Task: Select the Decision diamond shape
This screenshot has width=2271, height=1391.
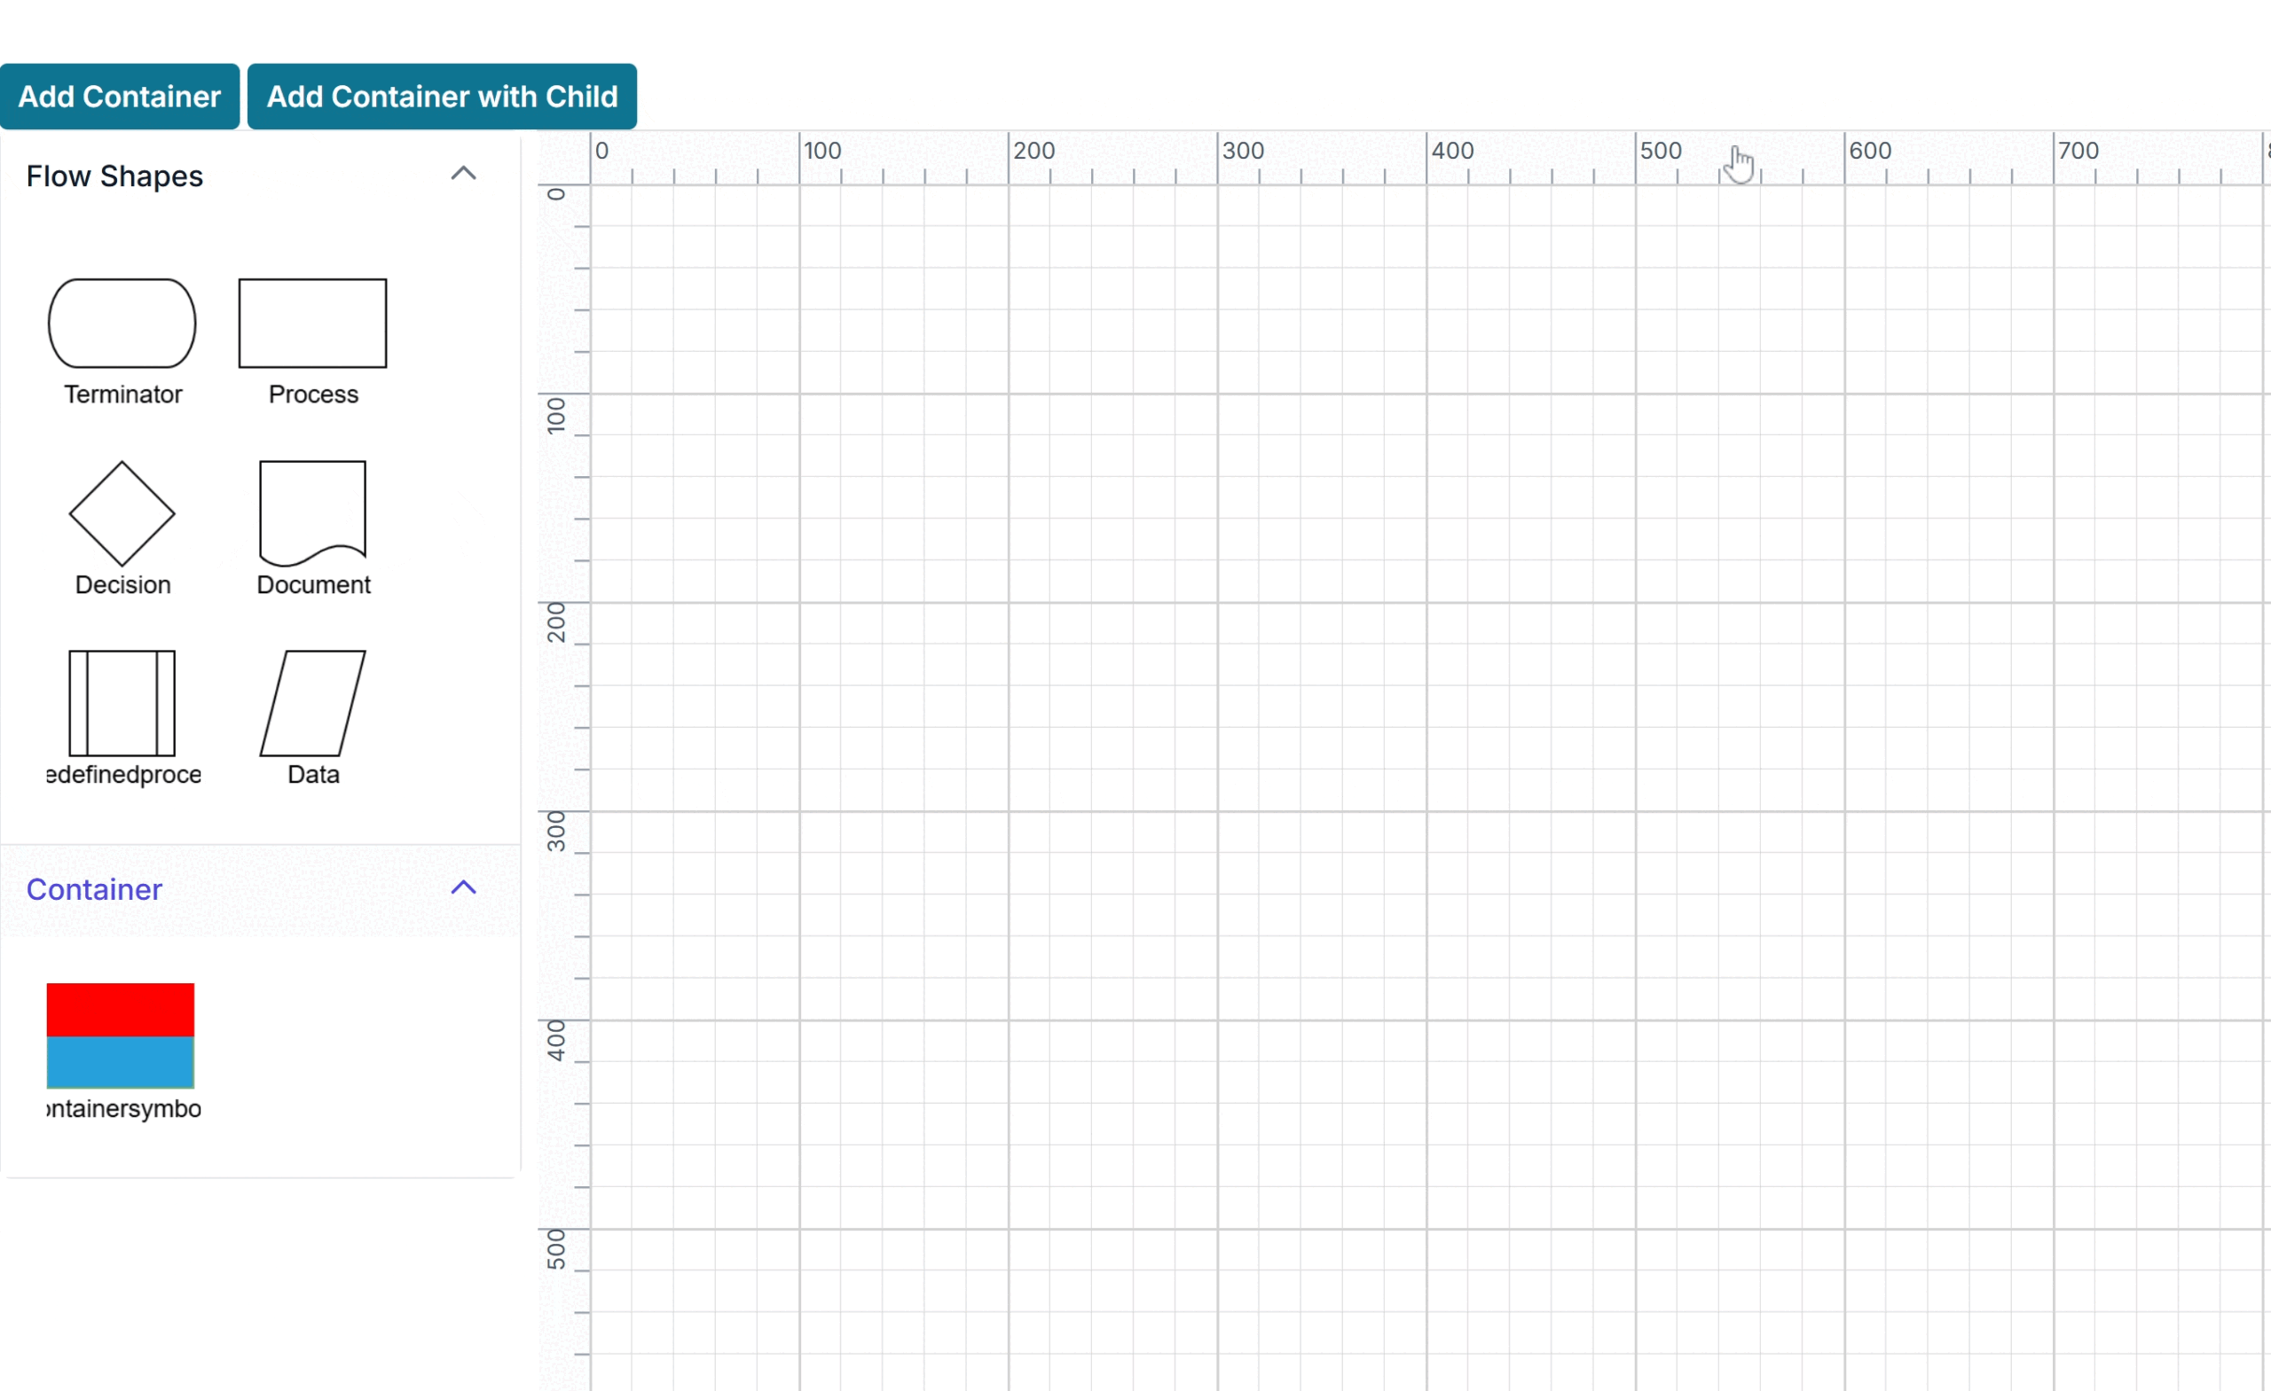Action: [x=121, y=513]
